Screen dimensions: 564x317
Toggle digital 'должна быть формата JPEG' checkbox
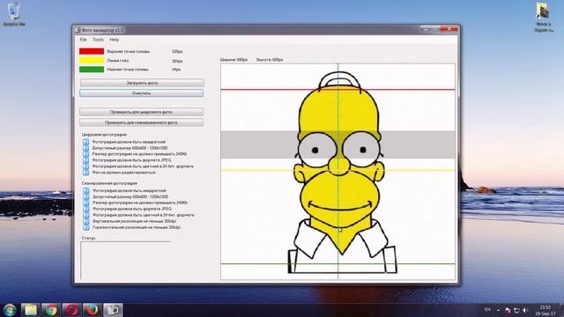tap(85, 160)
